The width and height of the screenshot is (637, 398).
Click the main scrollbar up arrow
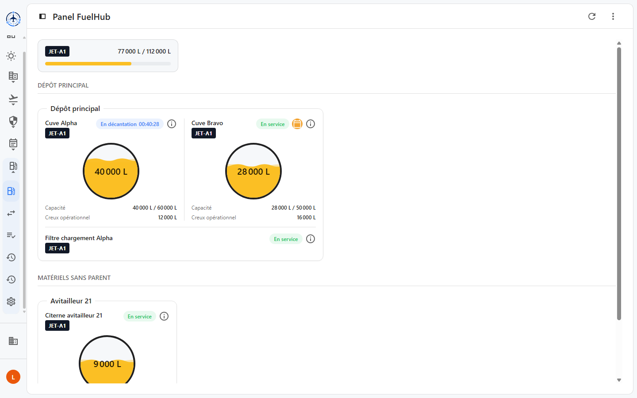[619, 43]
